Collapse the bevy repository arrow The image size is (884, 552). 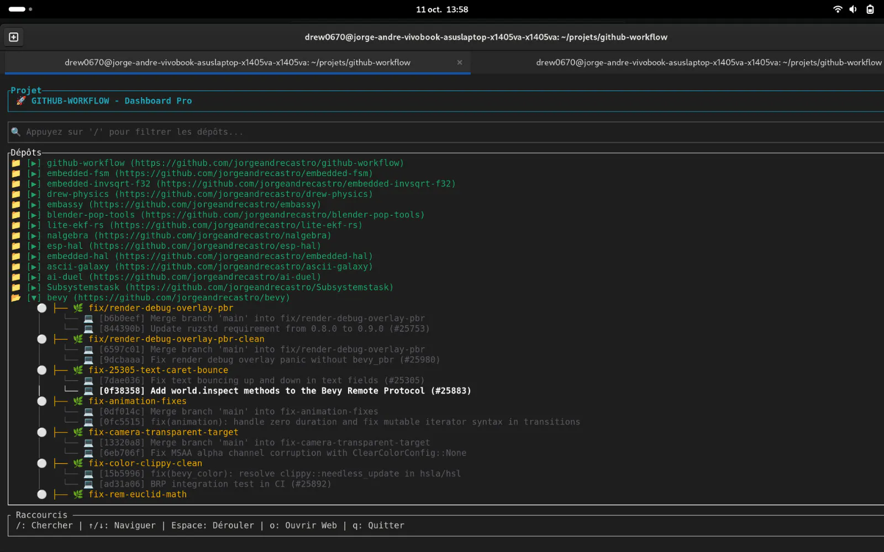[34, 298]
